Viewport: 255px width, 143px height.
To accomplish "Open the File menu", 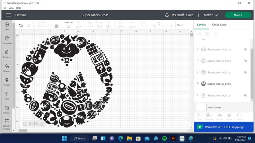I will coord(4,8).
